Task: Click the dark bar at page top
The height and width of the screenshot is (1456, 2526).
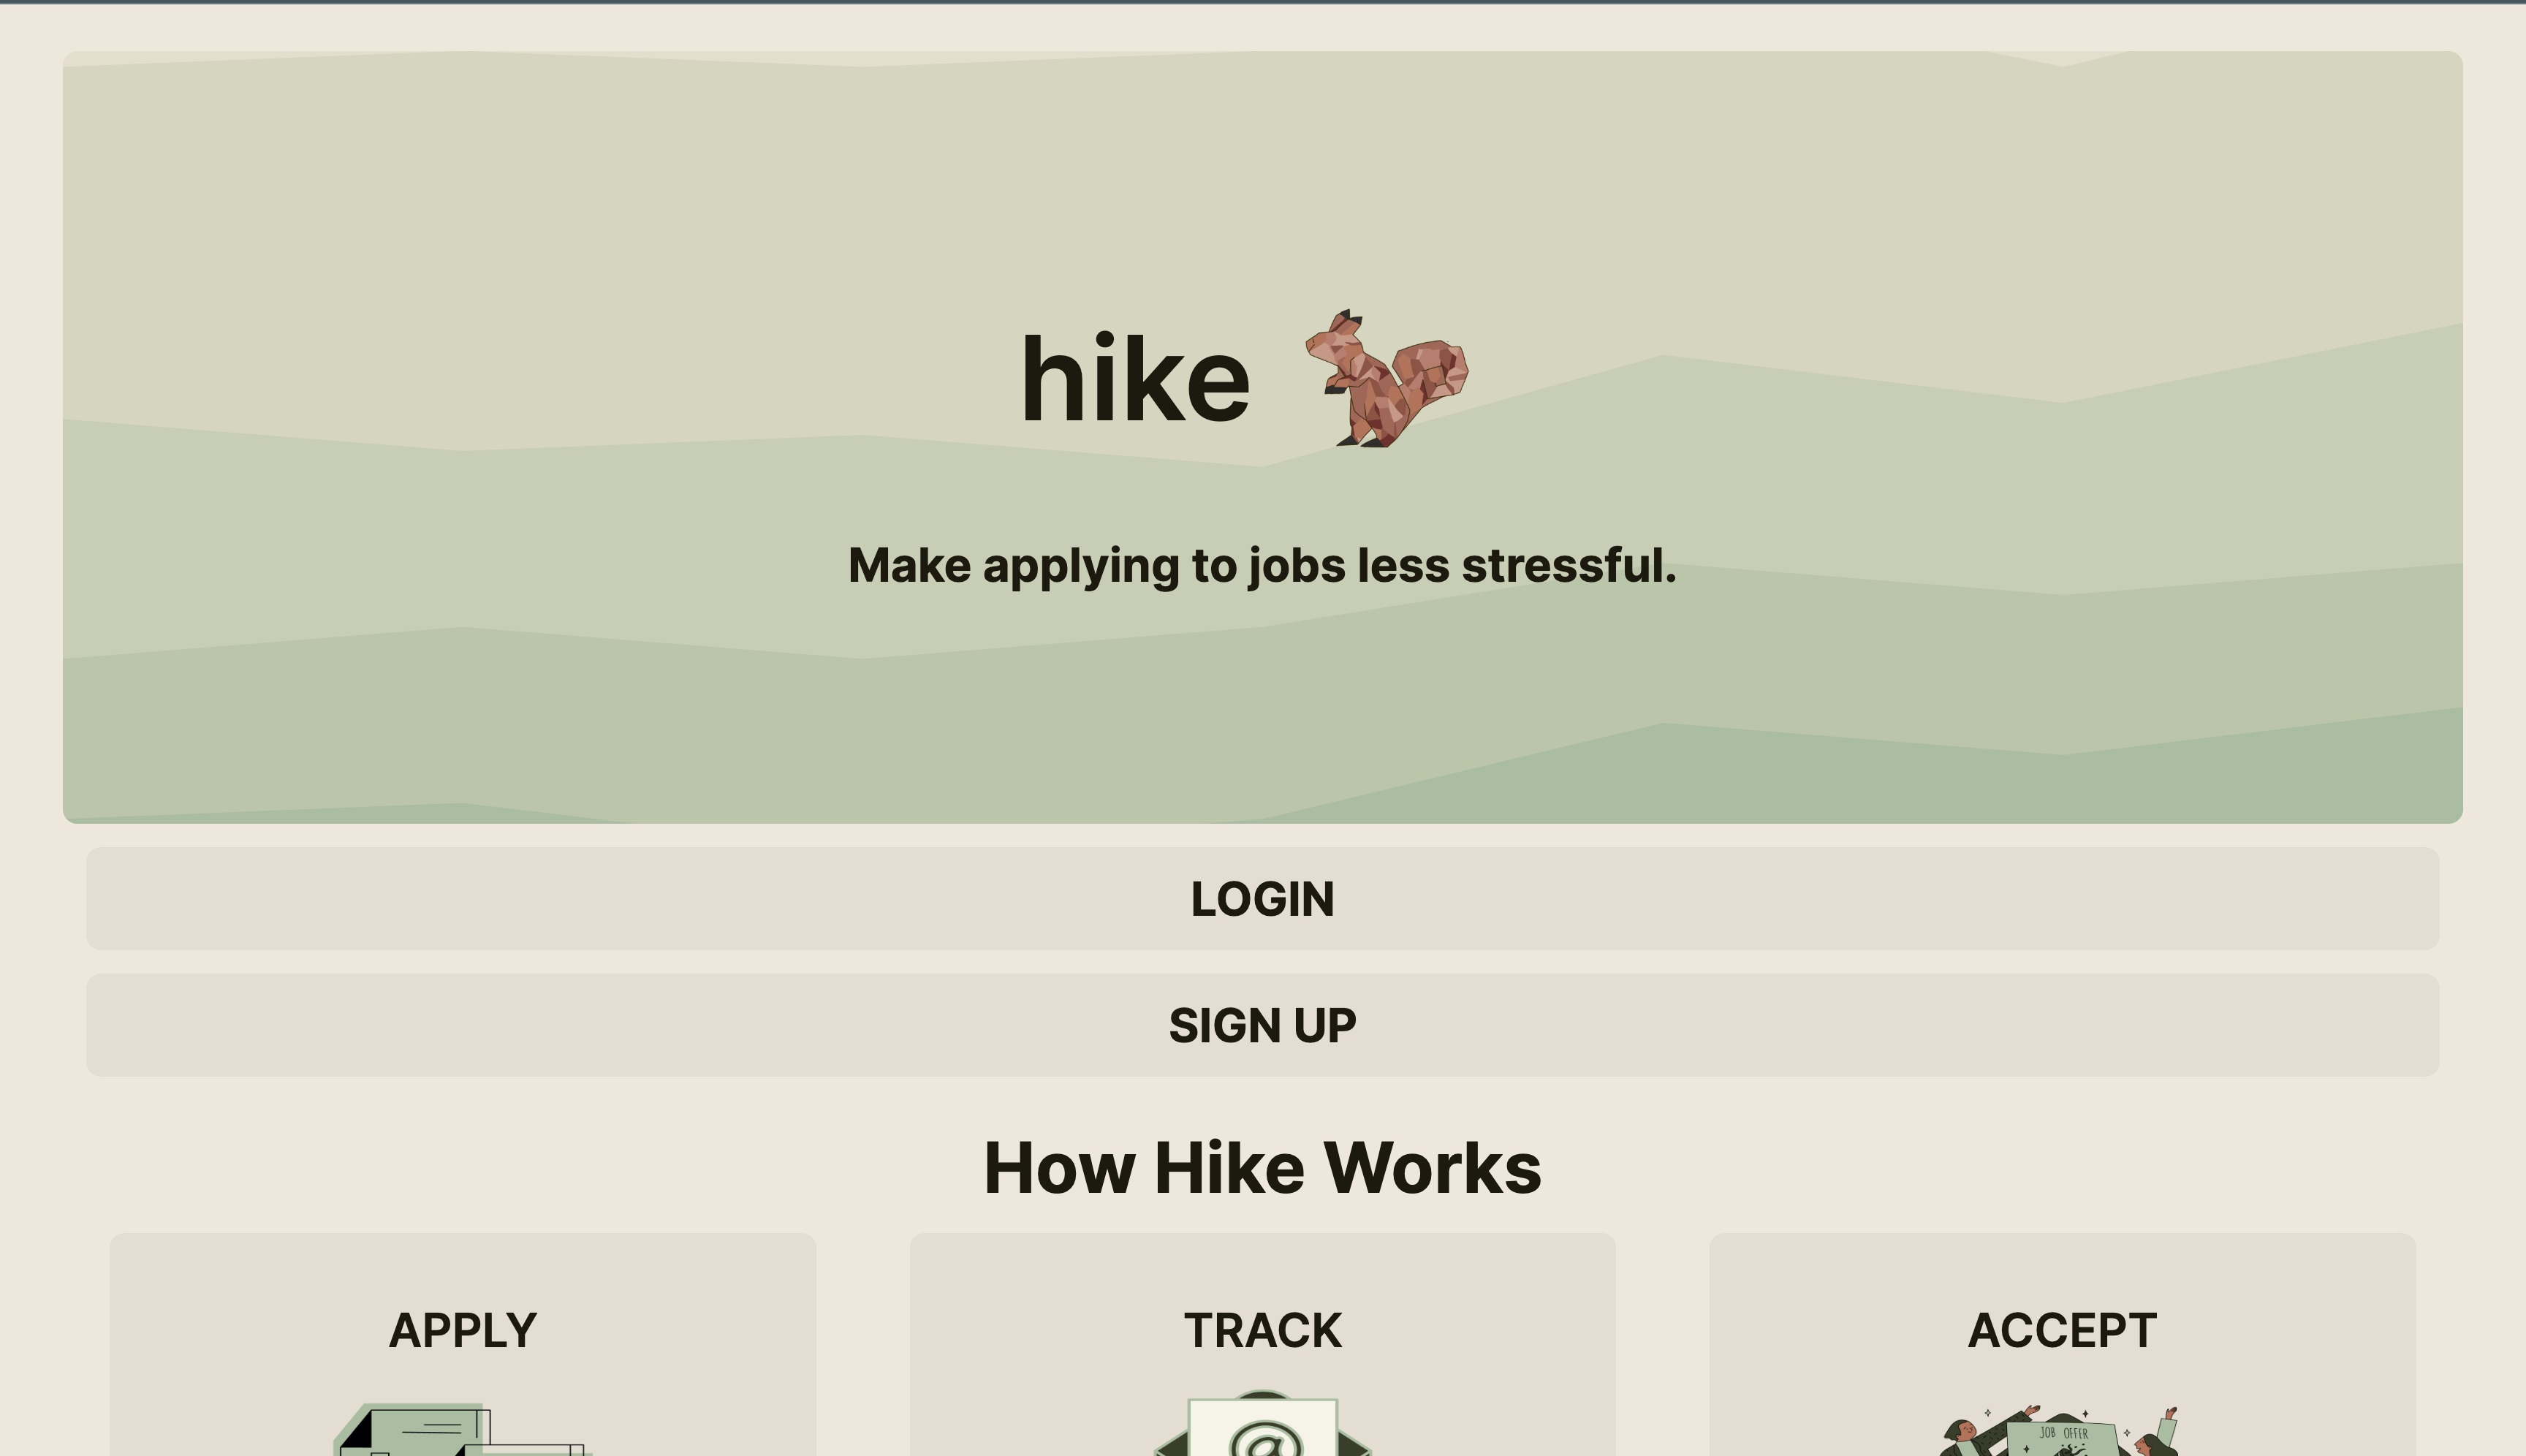Action: click(x=1262, y=1)
